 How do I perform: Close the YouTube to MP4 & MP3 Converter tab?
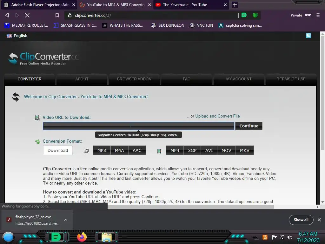(x=149, y=5)
